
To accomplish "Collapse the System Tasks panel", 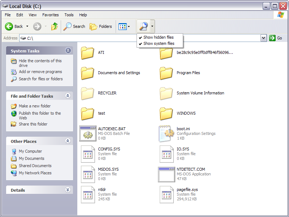I will click(68, 50).
